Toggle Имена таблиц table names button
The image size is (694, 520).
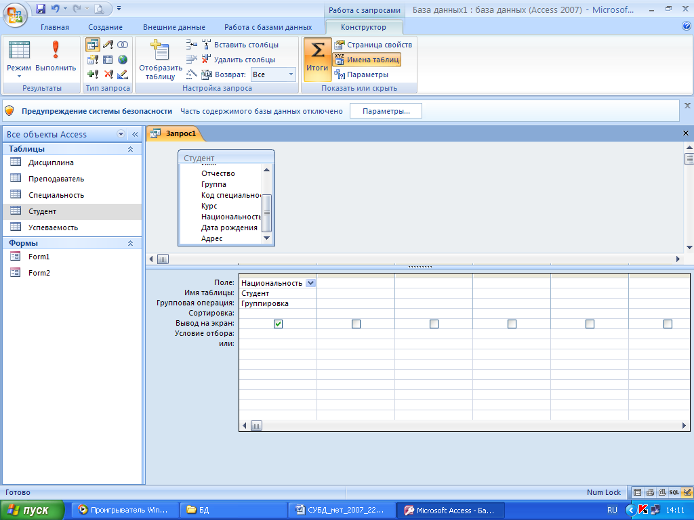[x=367, y=60]
